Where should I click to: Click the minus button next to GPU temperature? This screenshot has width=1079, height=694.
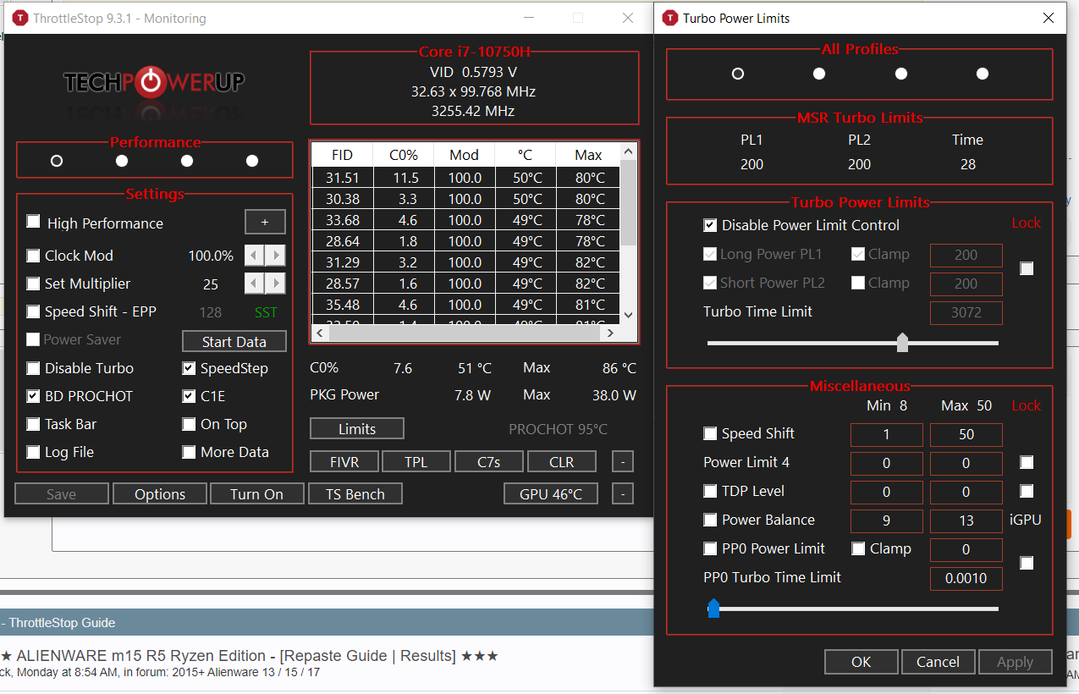coord(622,494)
